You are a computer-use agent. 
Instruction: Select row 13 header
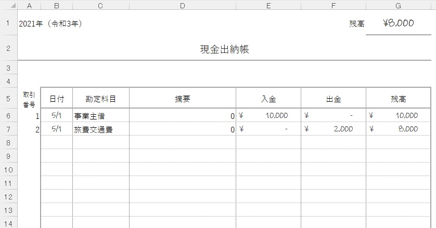8,210
